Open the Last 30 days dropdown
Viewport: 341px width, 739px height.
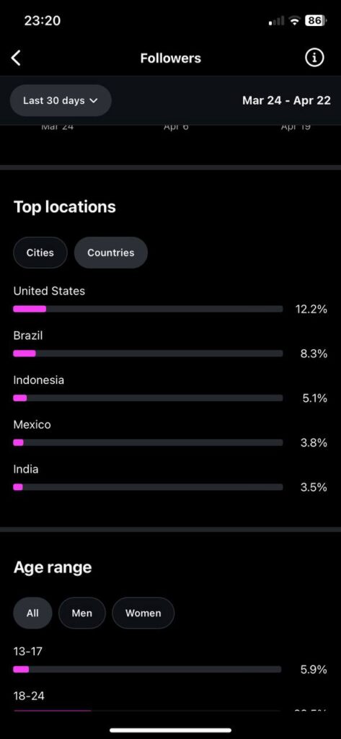pyautogui.click(x=61, y=100)
